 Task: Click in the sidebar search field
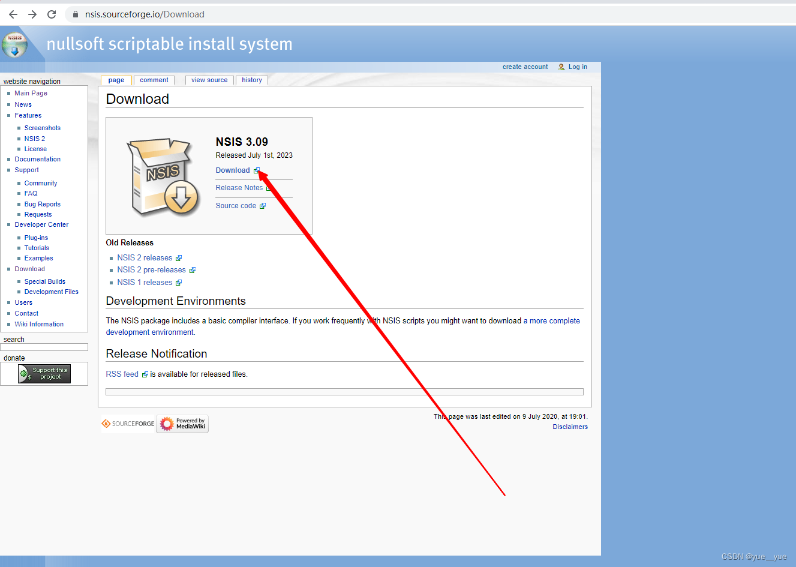point(44,347)
